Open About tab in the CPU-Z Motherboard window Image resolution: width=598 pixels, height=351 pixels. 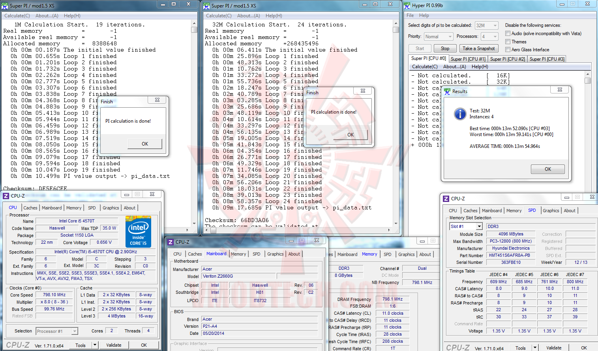click(x=294, y=254)
